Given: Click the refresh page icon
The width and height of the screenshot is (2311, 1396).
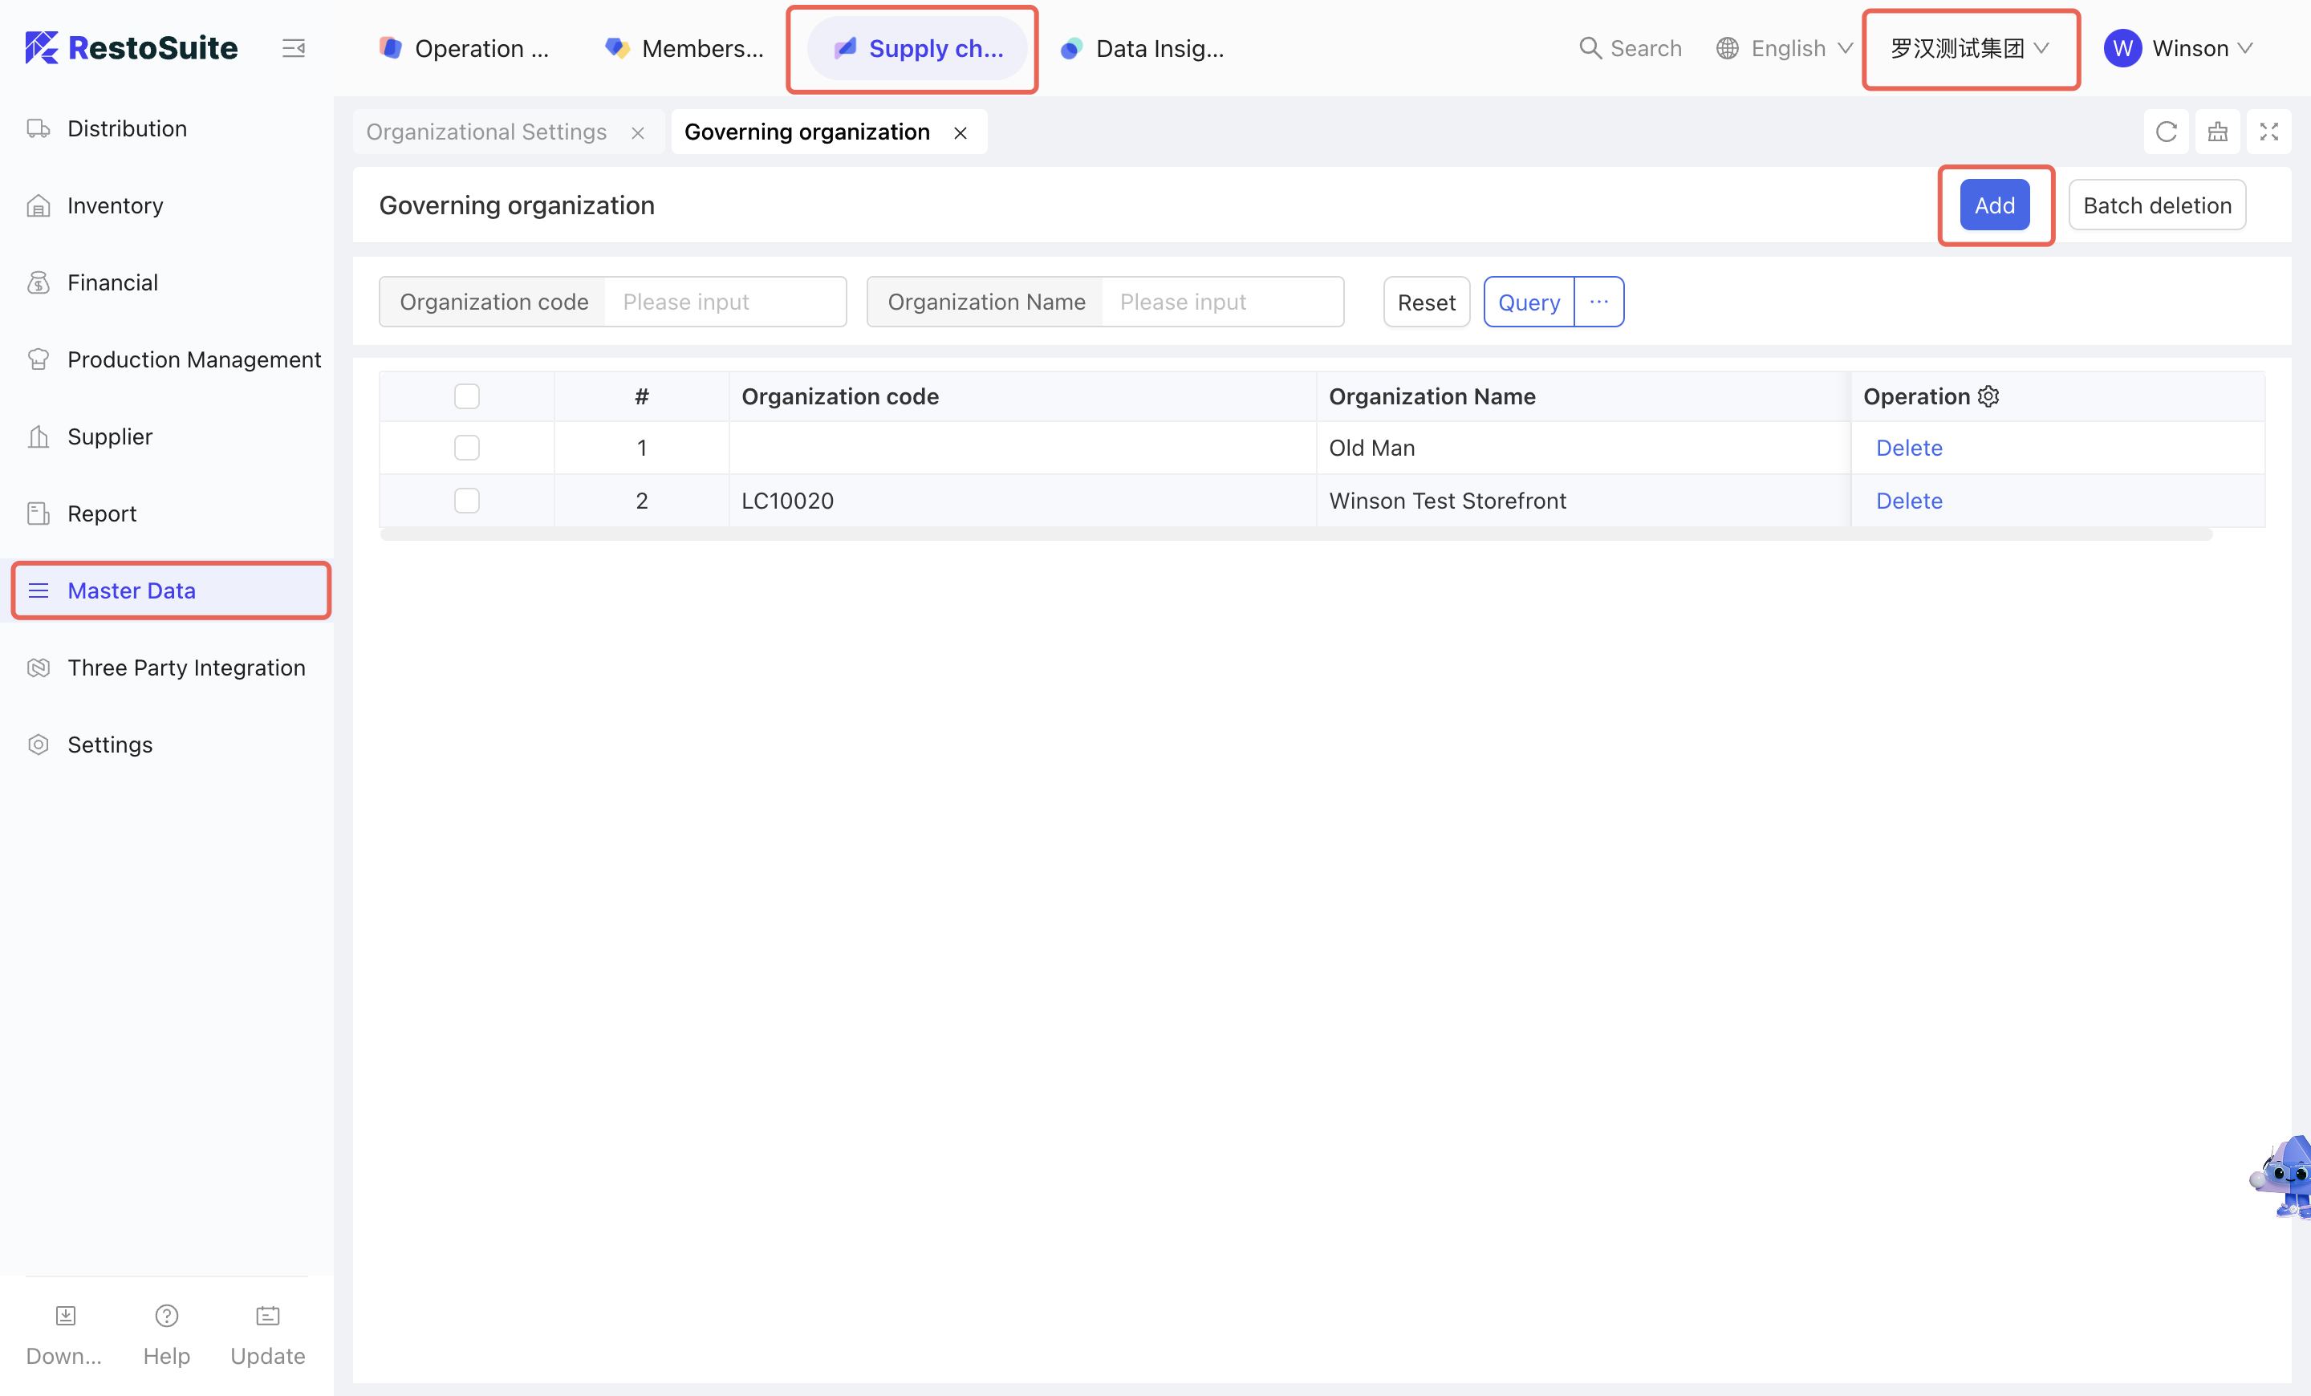Looking at the screenshot, I should pyautogui.click(x=2166, y=132).
